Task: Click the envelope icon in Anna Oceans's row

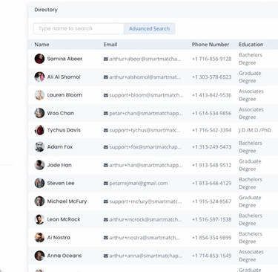Action: pos(106,256)
